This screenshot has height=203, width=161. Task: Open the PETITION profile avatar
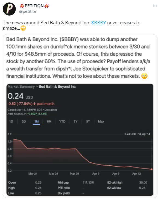[9, 9]
